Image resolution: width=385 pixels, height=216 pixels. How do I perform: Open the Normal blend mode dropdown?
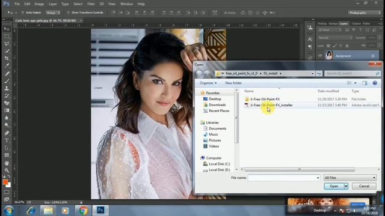coord(335,38)
